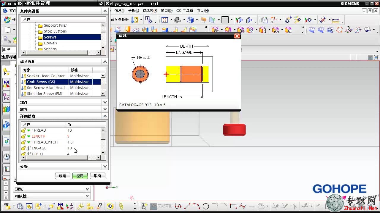Toggle the lock on LENGTH parameter
This screenshot has width=380, height=213.
pos(23,136)
